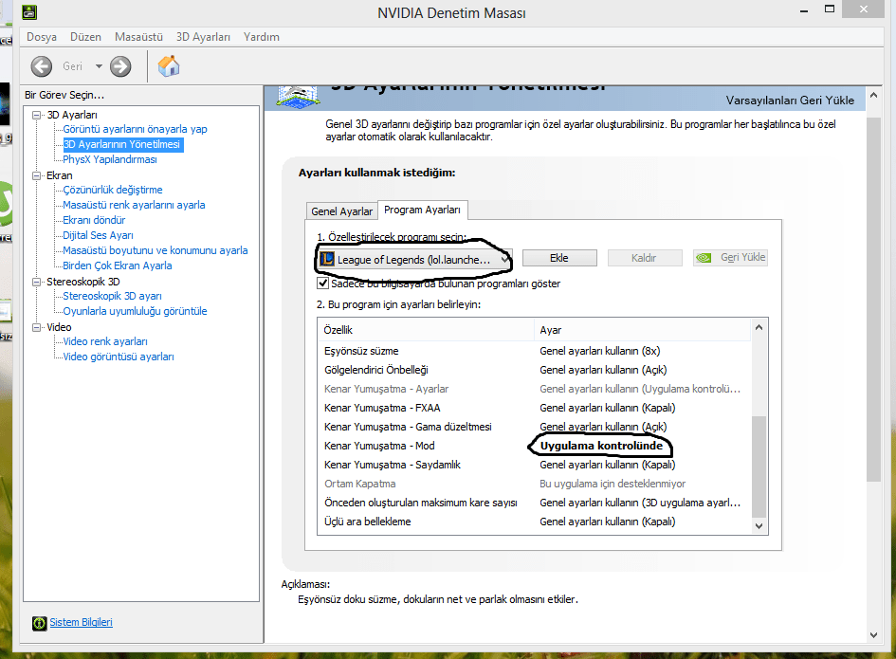Image resolution: width=896 pixels, height=659 pixels.
Task: Open the Düzen menu
Action: (85, 37)
